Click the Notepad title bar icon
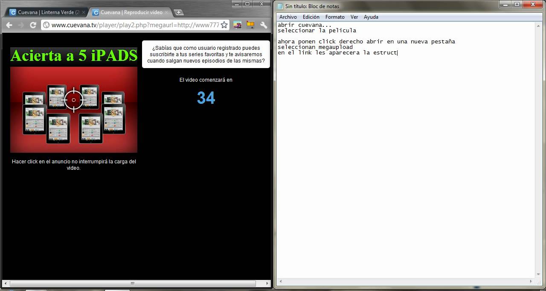This screenshot has height=291, width=546. pos(280,6)
